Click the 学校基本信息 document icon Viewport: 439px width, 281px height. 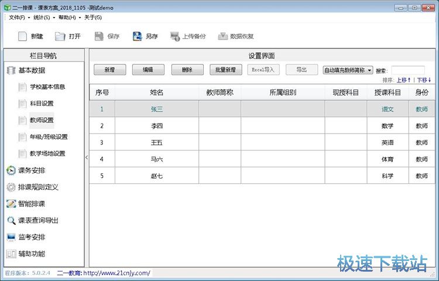coord(22,87)
